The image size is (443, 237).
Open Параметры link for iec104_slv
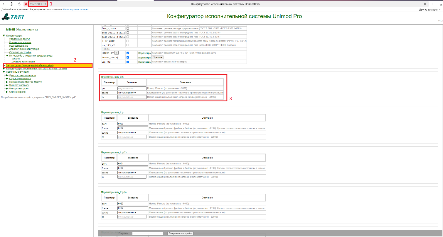pyautogui.click(x=144, y=53)
